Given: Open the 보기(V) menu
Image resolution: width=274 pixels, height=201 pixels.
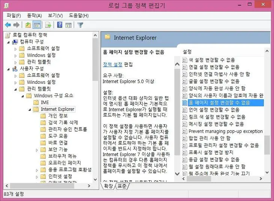Looking at the screenshot, I should [55, 15].
